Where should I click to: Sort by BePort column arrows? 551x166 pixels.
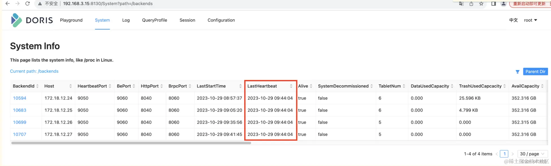[134, 86]
